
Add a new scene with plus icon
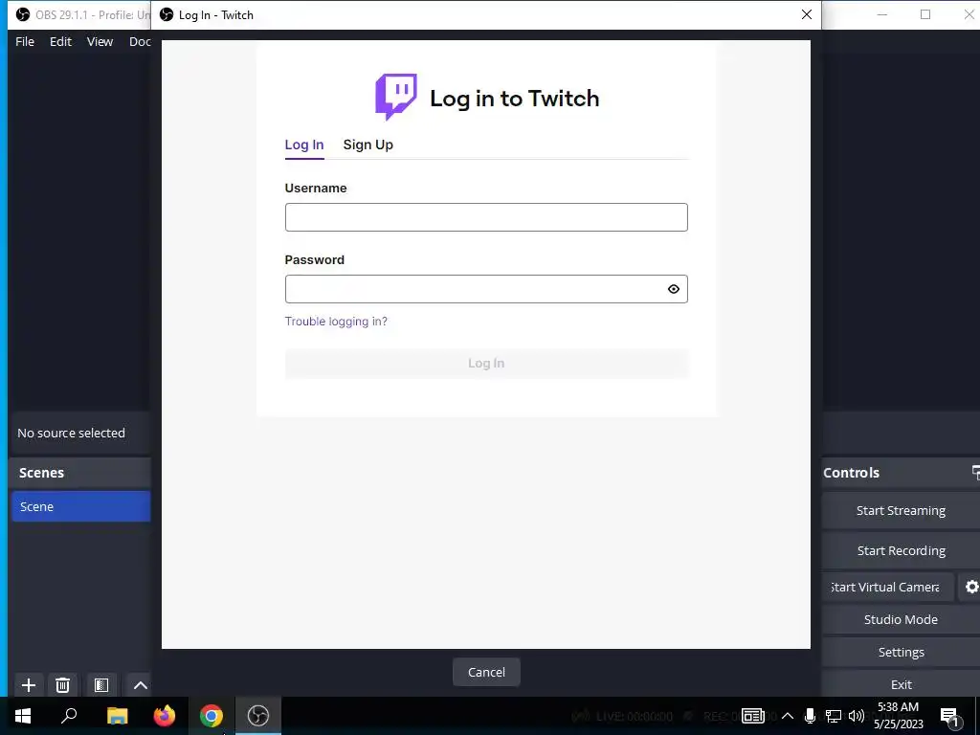click(x=28, y=685)
